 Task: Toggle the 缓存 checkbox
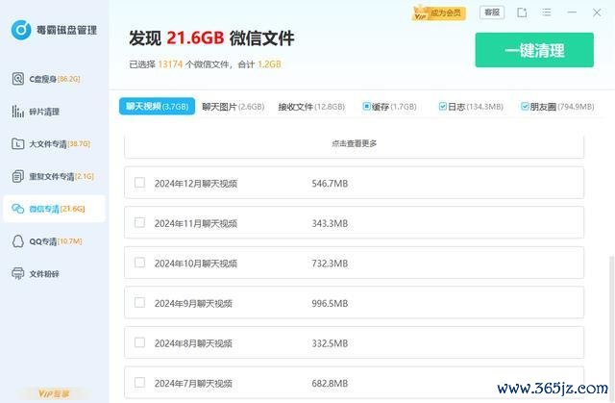pos(366,106)
